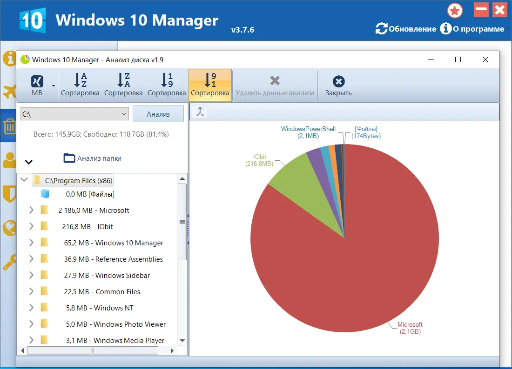Select the 65,2 MB - Windows 10 Manager row
Viewport: 512px width, 369px height.
pyautogui.click(x=114, y=243)
